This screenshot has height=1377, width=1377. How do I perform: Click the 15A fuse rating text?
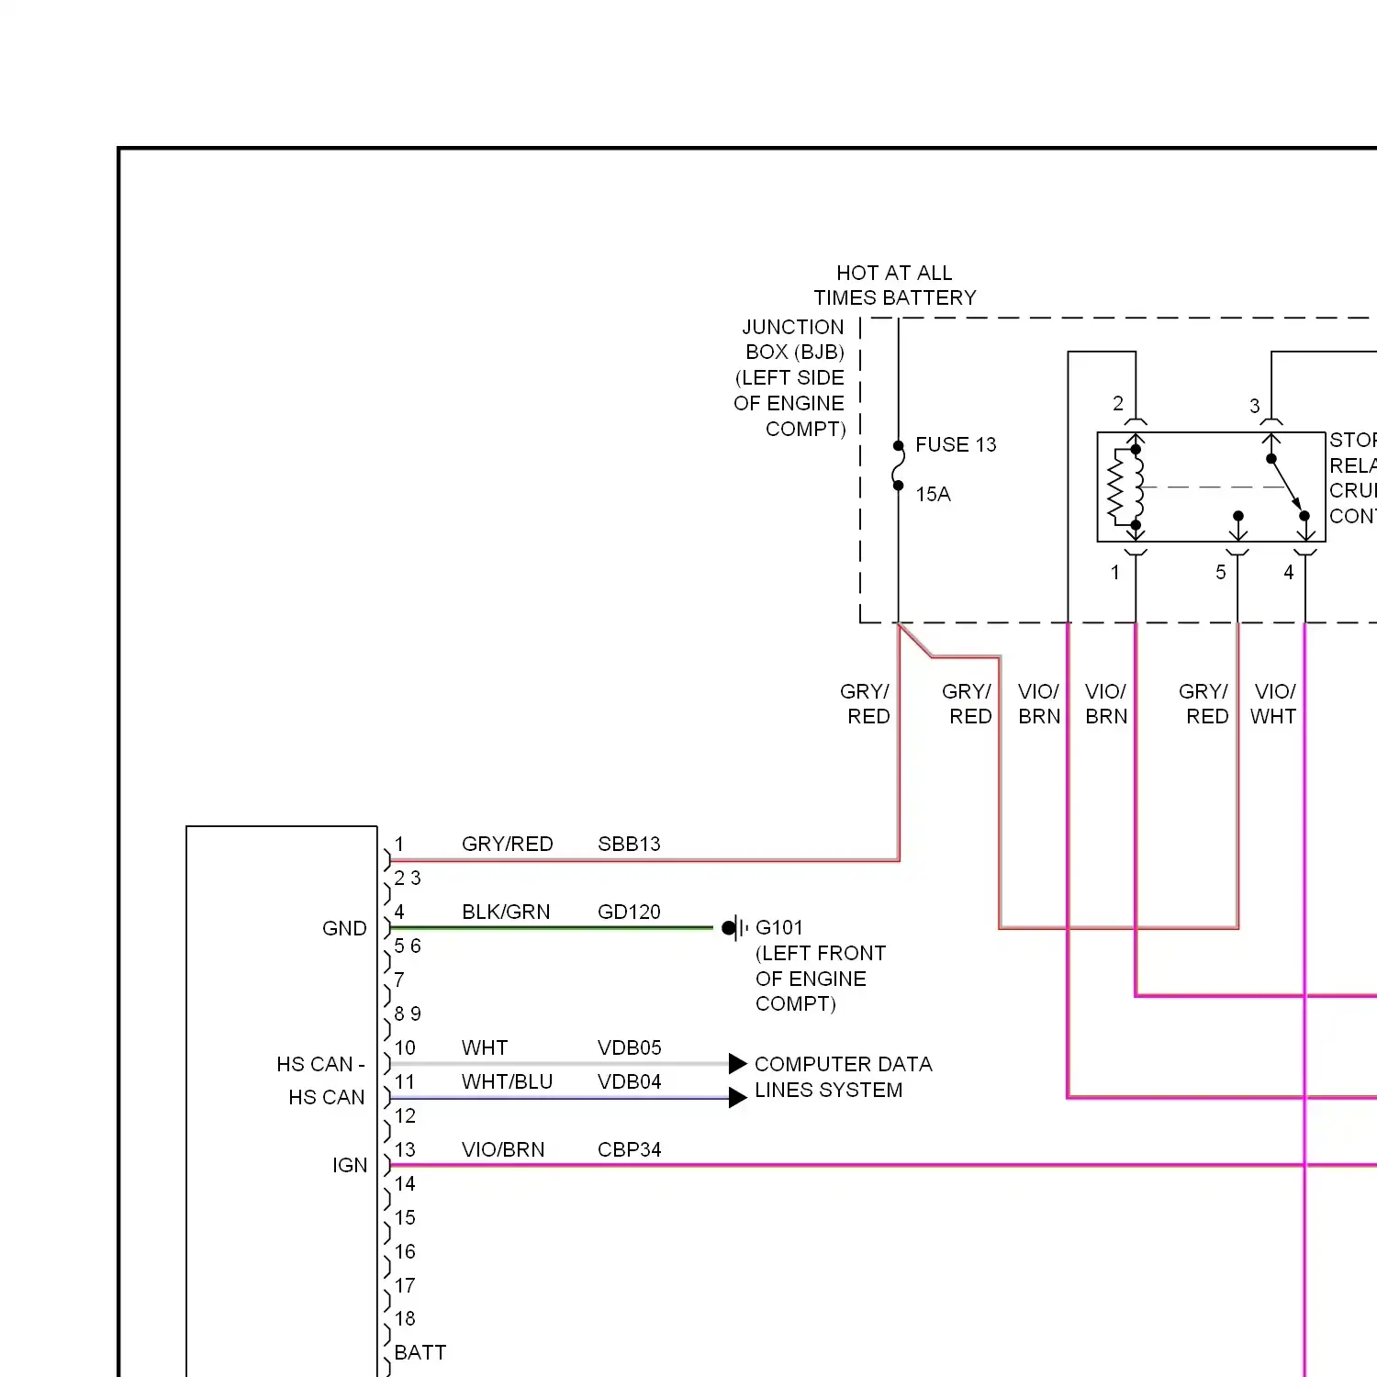933,494
